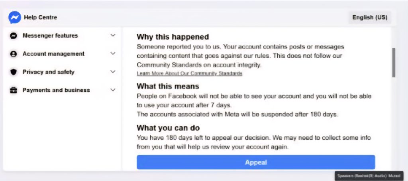Go to Payments and business section
408x181 pixels.
coord(56,90)
